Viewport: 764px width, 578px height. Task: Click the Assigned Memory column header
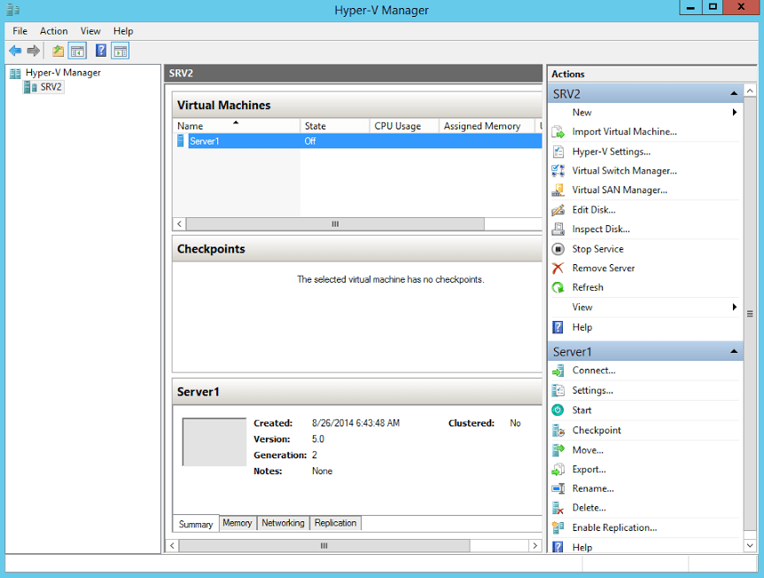click(x=487, y=126)
